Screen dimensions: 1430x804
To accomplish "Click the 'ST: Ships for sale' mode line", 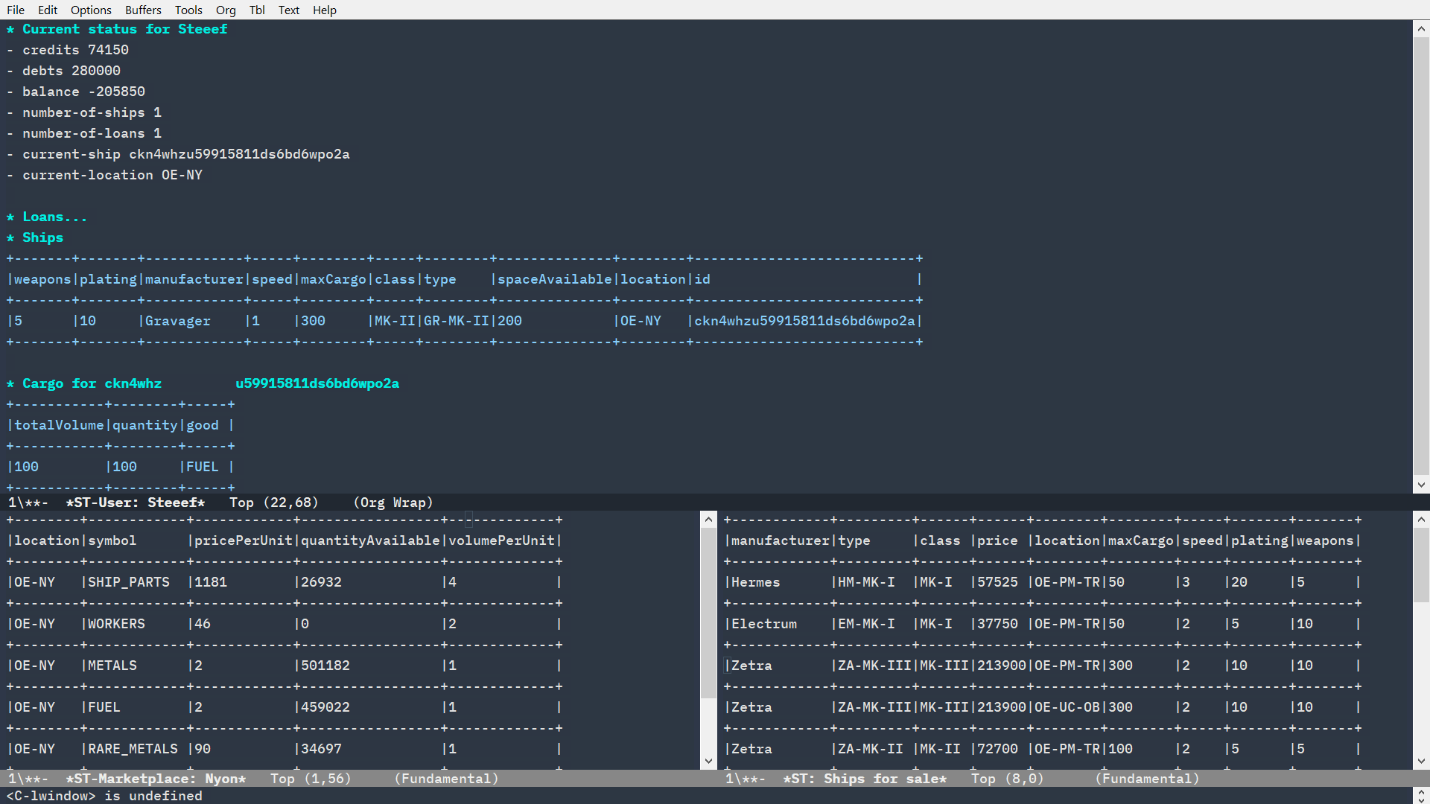I will click(x=864, y=779).
